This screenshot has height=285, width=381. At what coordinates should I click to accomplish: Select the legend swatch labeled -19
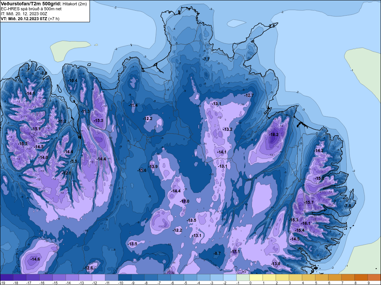pyautogui.click(x=6, y=277)
